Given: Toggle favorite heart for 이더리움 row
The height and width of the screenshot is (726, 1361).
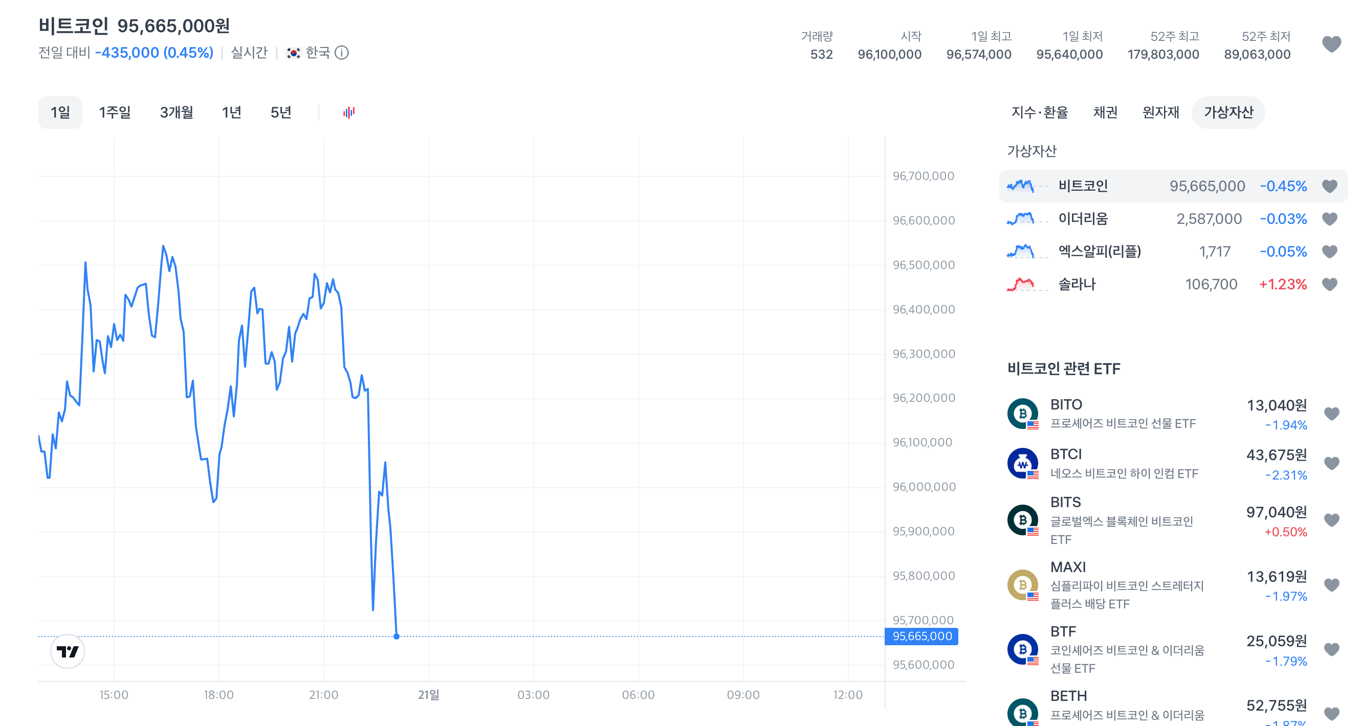Looking at the screenshot, I should click(x=1330, y=219).
